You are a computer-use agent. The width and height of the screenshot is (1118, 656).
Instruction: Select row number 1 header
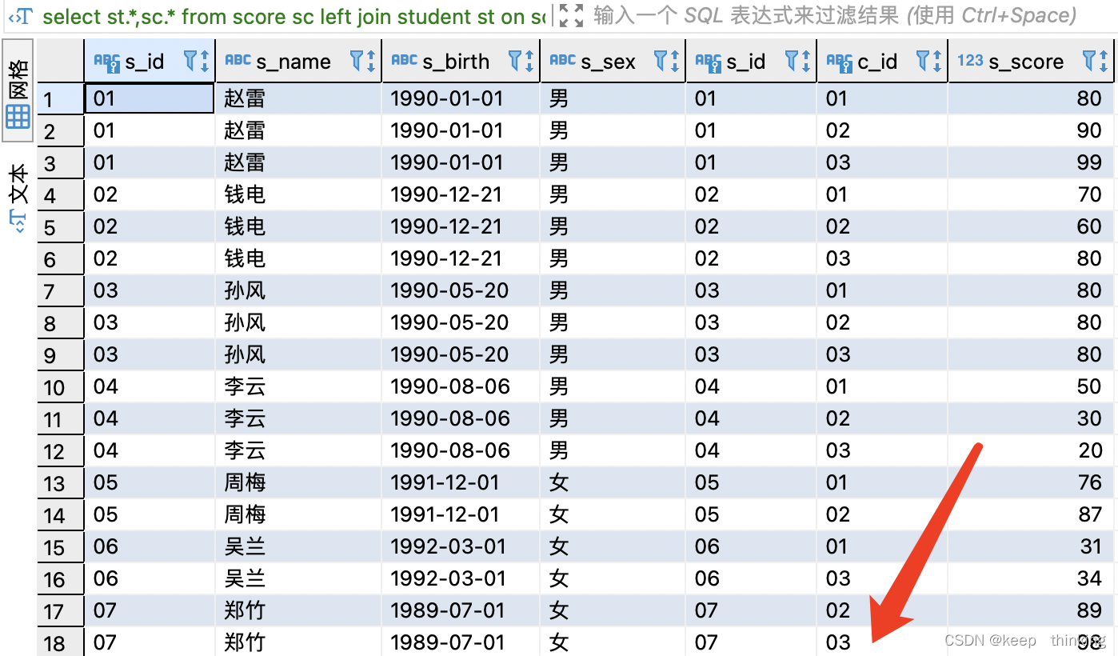61,99
